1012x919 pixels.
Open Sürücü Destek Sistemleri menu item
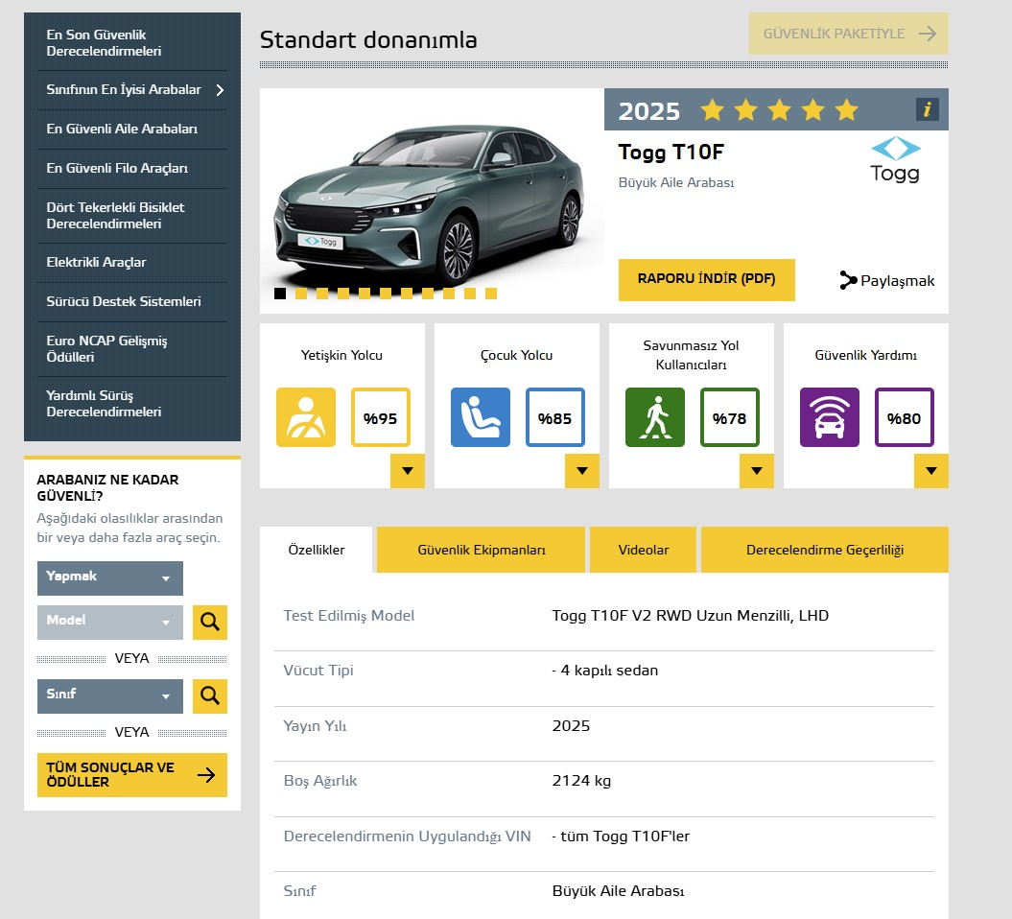[132, 302]
